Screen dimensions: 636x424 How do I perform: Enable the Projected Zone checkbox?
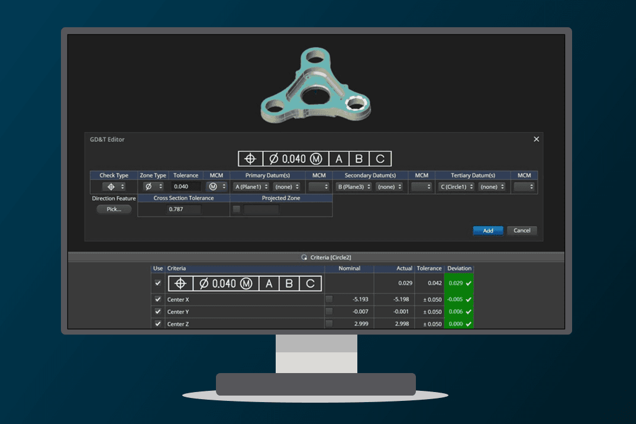237,209
